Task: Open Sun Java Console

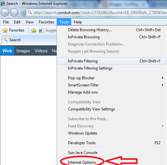Action: coord(112,153)
